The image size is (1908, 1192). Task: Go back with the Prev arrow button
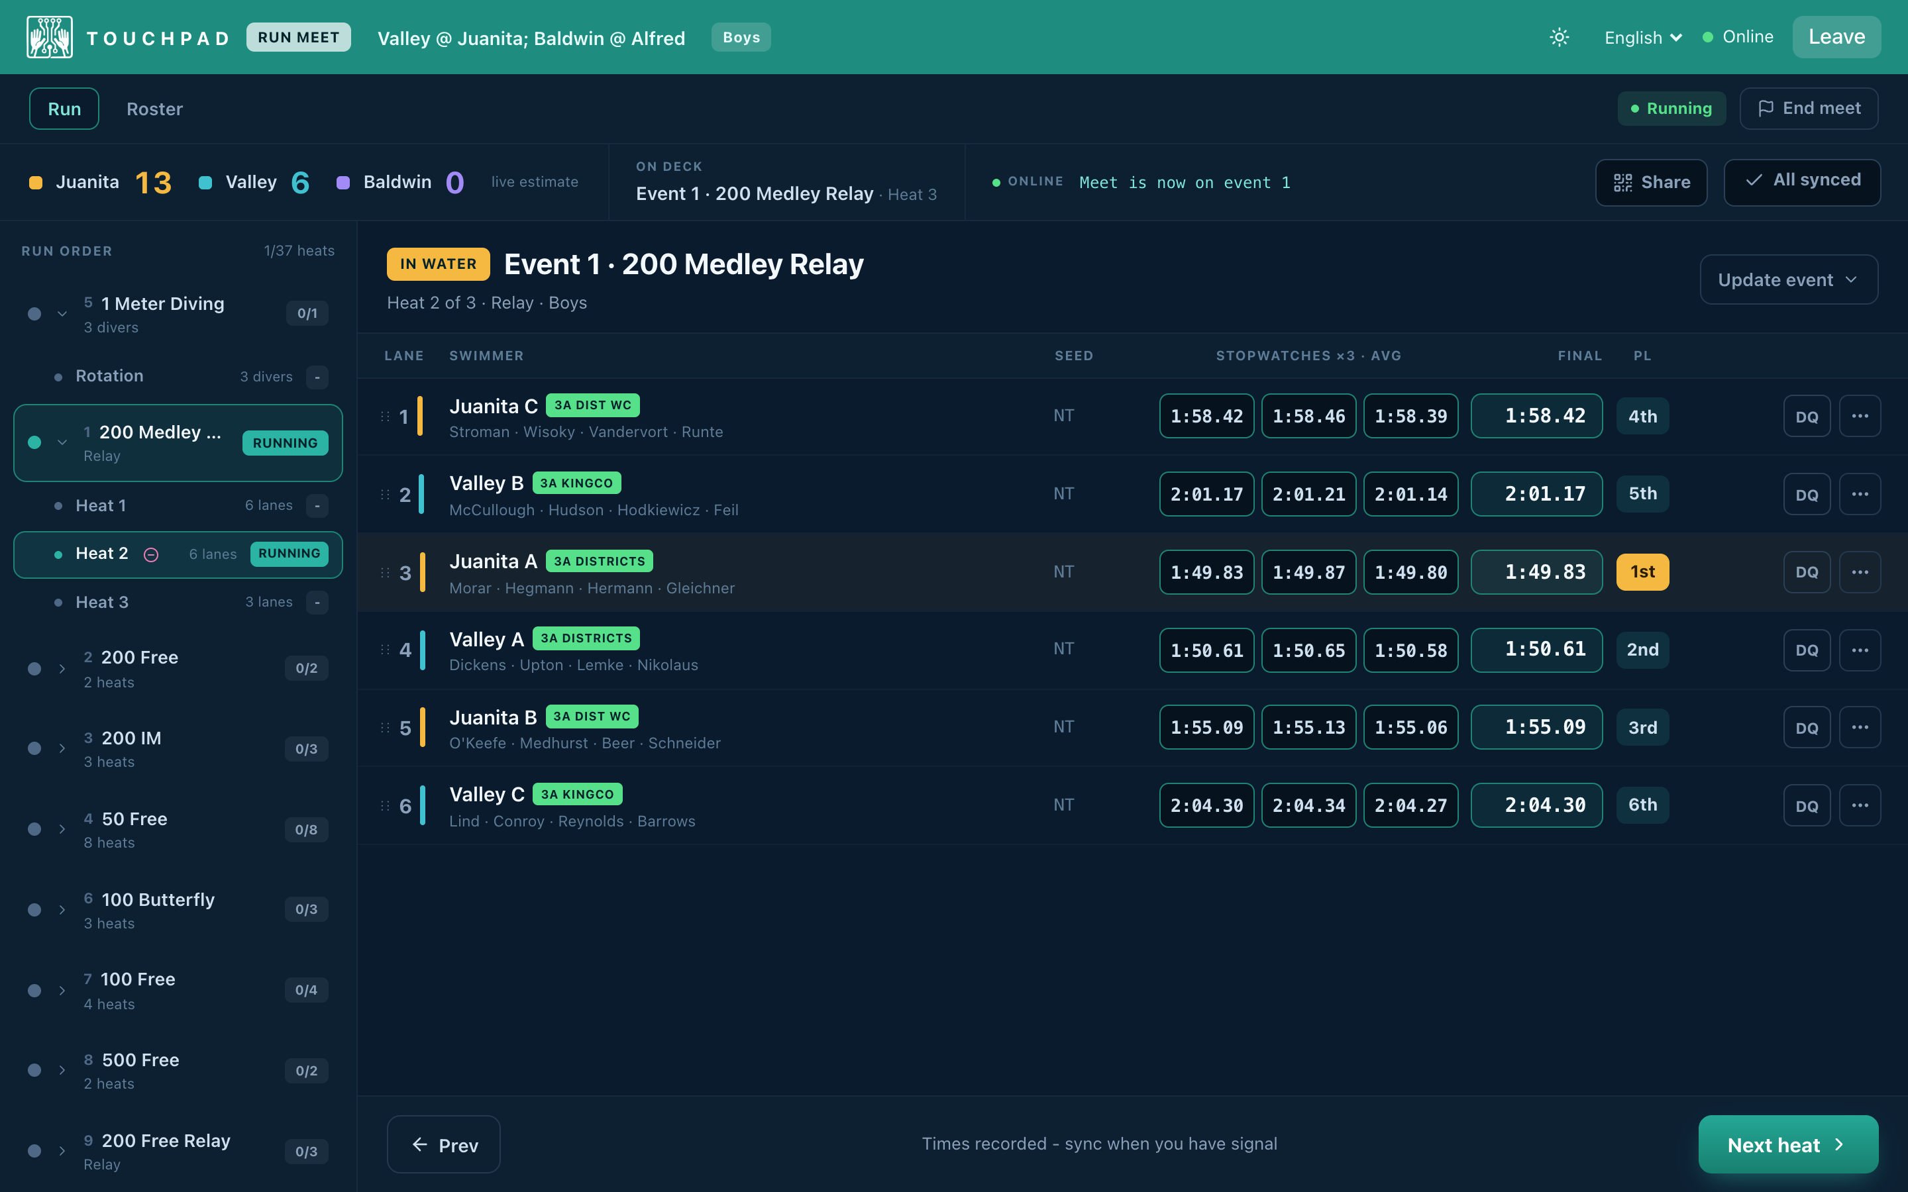[444, 1144]
